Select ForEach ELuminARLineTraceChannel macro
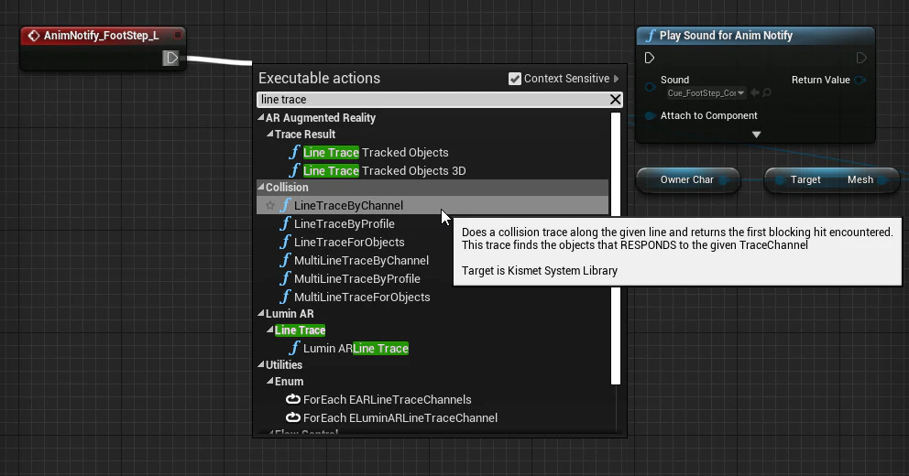909x476 pixels. tap(400, 418)
